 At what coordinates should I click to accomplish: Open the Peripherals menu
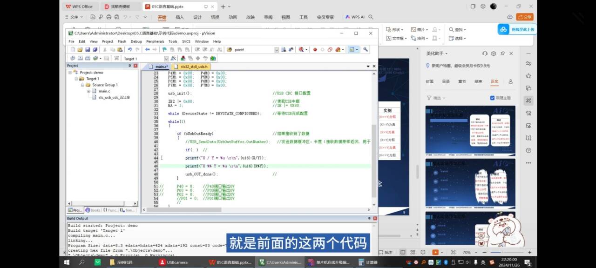pos(155,41)
